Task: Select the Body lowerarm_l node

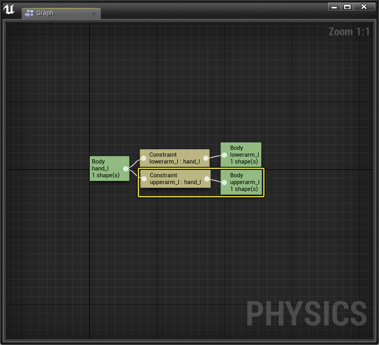Action: [243, 155]
